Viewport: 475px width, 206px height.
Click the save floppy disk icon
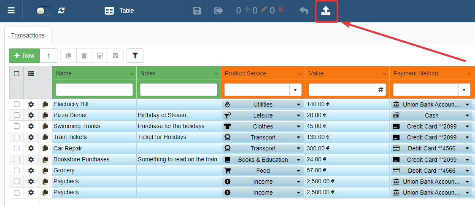click(197, 11)
